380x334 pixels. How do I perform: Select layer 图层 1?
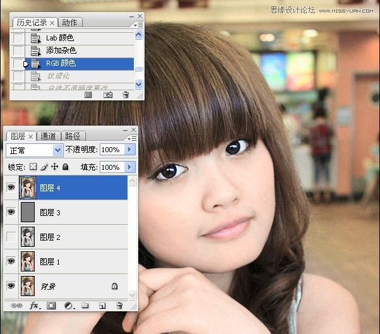(73, 261)
